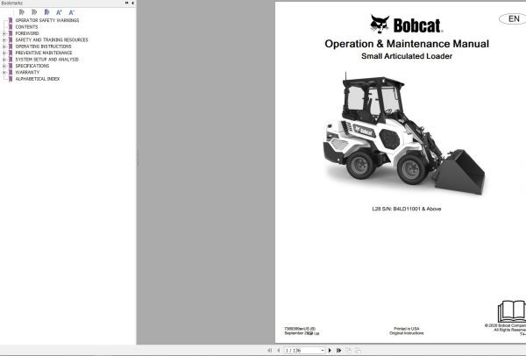Go to previous page button

[x=278, y=350]
